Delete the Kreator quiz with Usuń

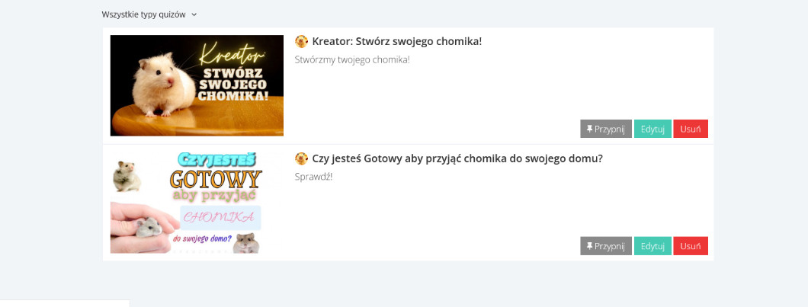[x=691, y=129]
